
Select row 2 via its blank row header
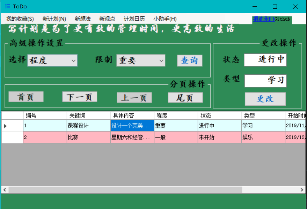click(12, 137)
